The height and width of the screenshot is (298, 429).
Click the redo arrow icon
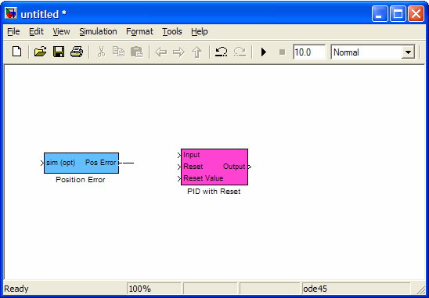240,52
